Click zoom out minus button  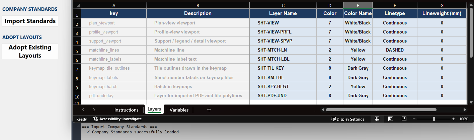[x=414, y=119]
